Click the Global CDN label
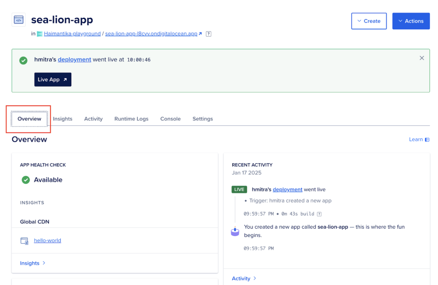 pyautogui.click(x=35, y=222)
